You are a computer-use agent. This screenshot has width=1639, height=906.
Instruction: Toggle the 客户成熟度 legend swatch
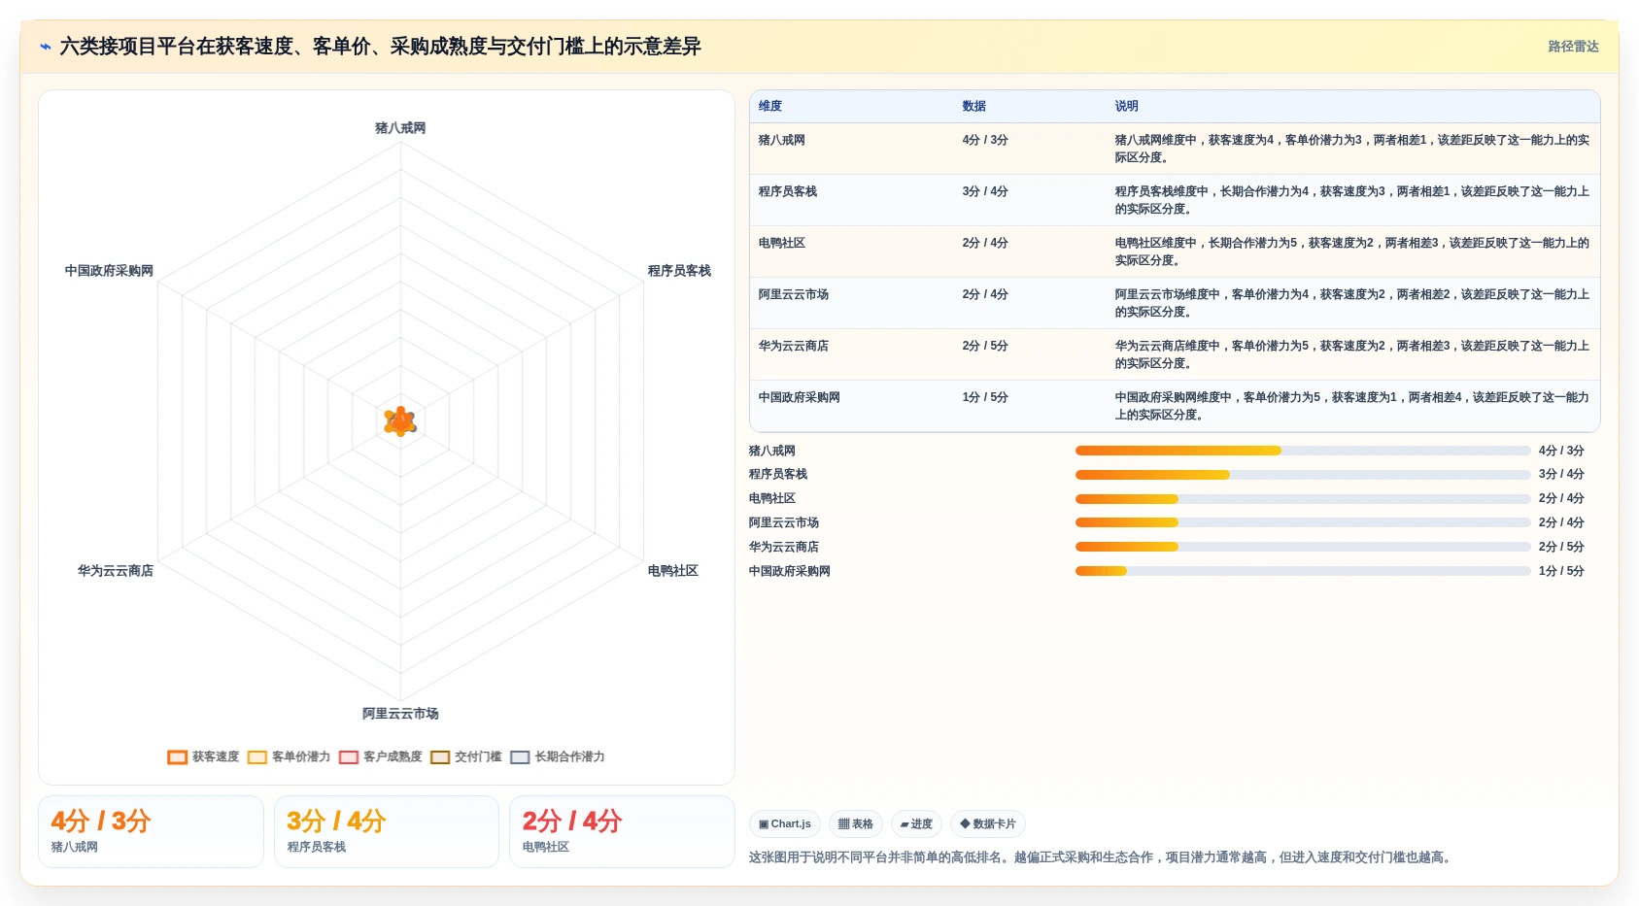click(x=349, y=757)
